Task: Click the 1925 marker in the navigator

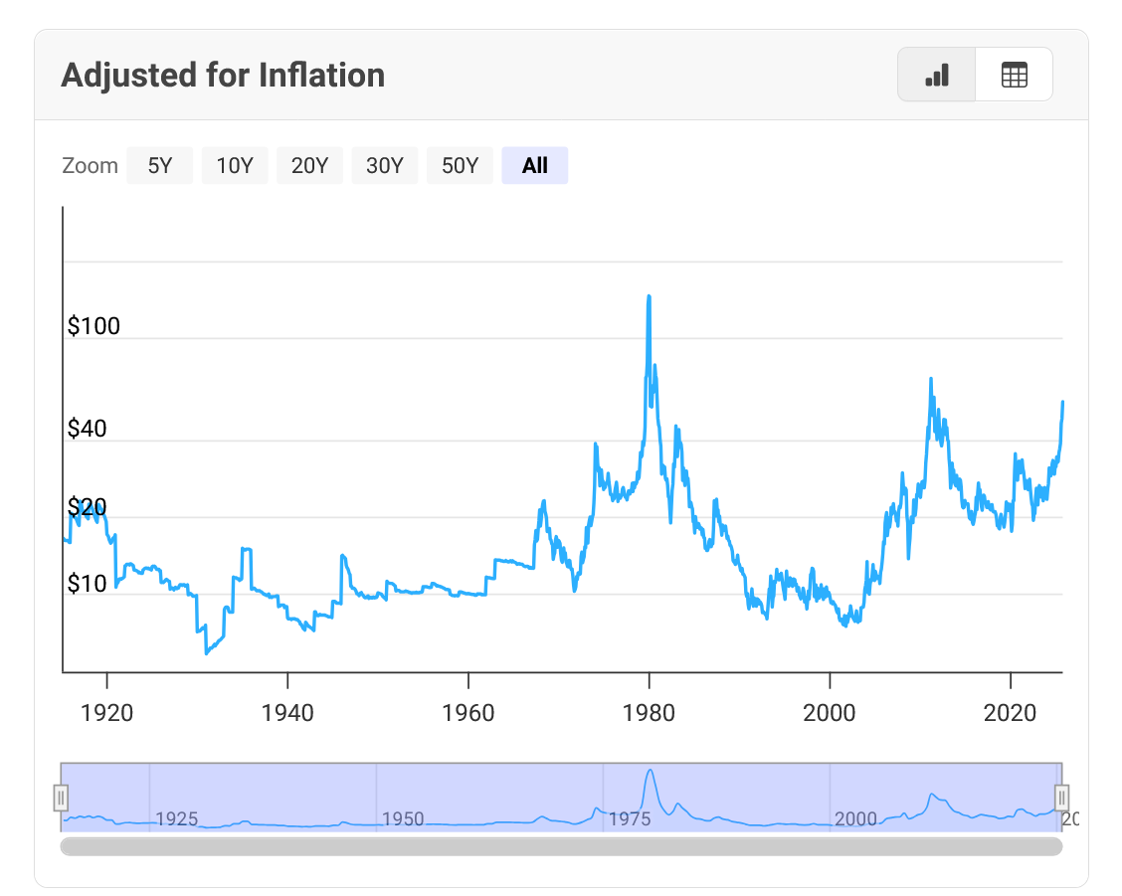Action: 177,818
